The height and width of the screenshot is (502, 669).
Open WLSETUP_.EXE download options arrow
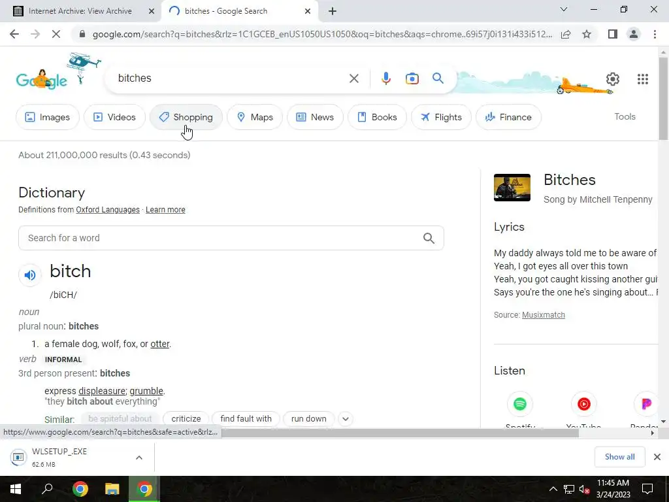click(139, 458)
